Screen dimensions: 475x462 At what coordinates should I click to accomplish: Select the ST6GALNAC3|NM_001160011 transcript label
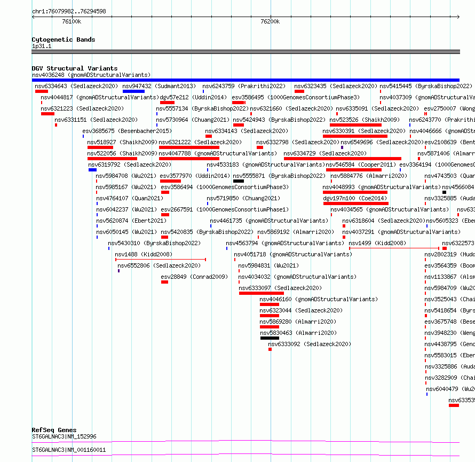pos(69,450)
